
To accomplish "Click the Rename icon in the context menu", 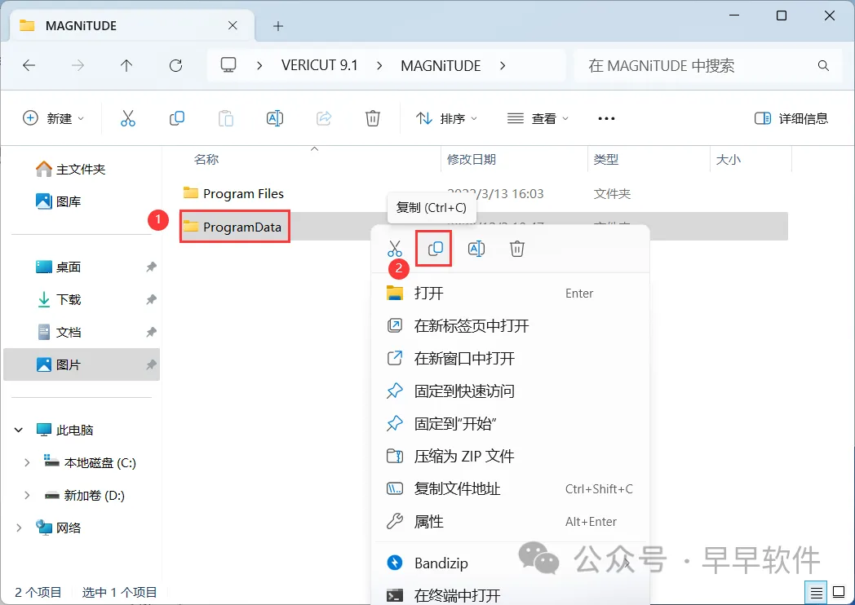I will click(476, 249).
